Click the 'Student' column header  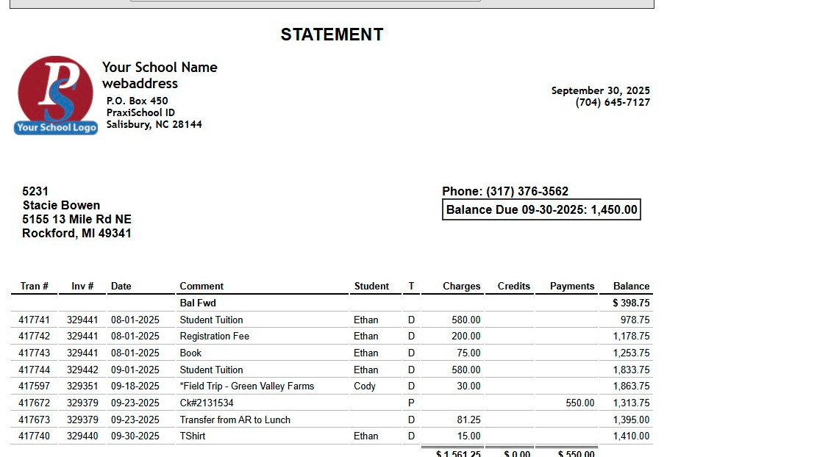(x=371, y=287)
